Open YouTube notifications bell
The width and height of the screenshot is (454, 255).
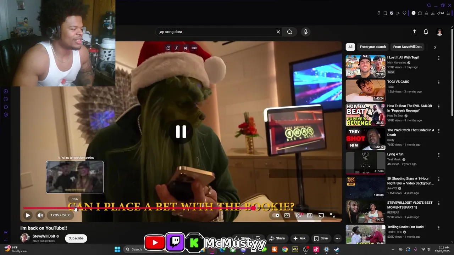click(426, 32)
